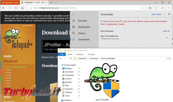Customize quick access toolbar dropdown

[71, 50]
